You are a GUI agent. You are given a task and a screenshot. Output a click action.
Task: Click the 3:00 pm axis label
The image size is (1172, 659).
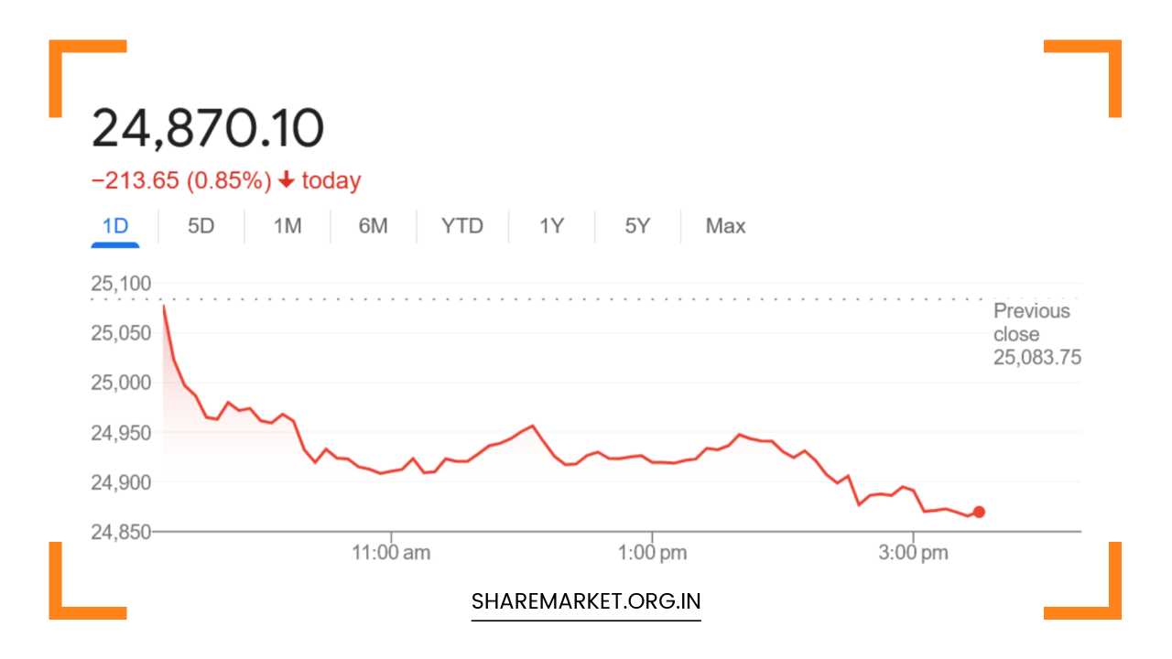pos(915,552)
